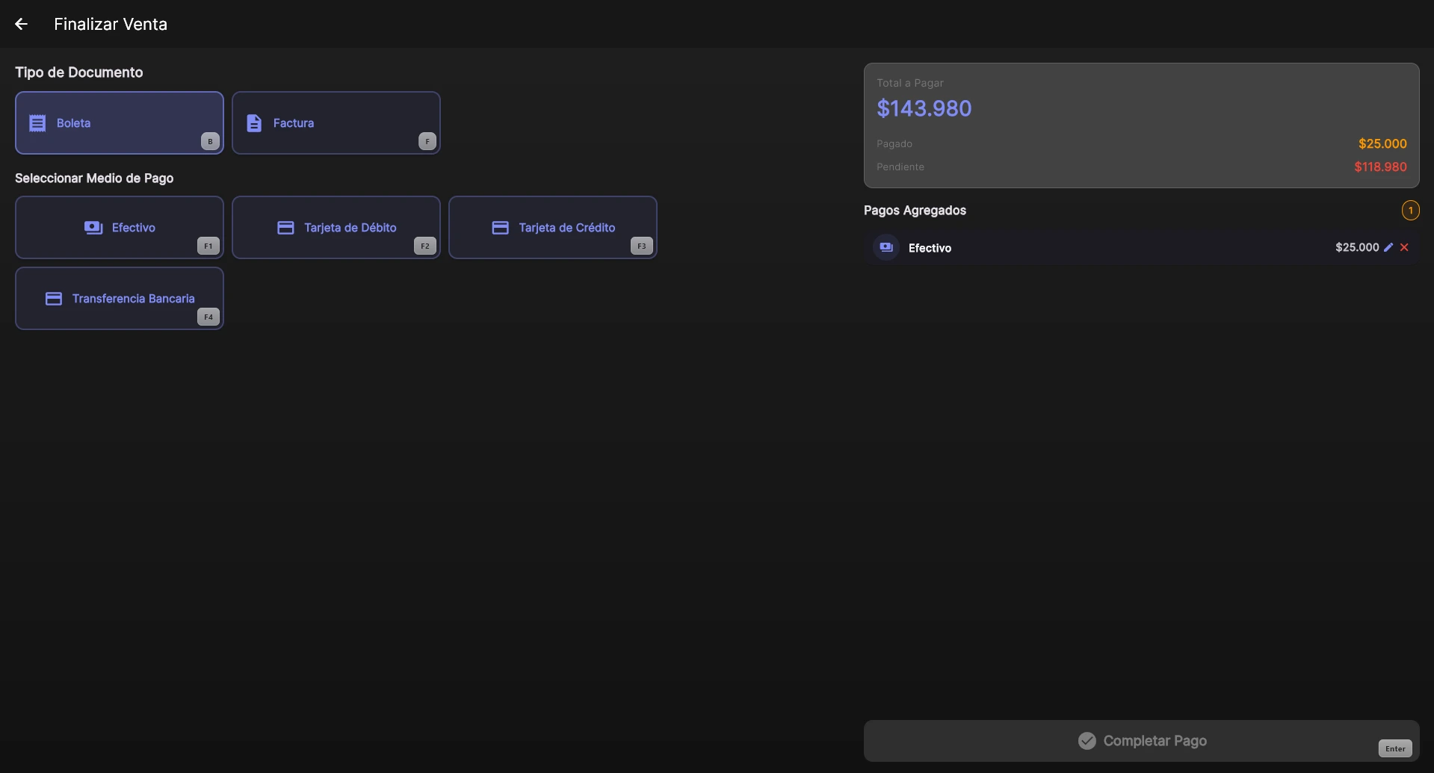Choose Transferencia Bancaria payment method
This screenshot has height=773, width=1434.
(120, 298)
